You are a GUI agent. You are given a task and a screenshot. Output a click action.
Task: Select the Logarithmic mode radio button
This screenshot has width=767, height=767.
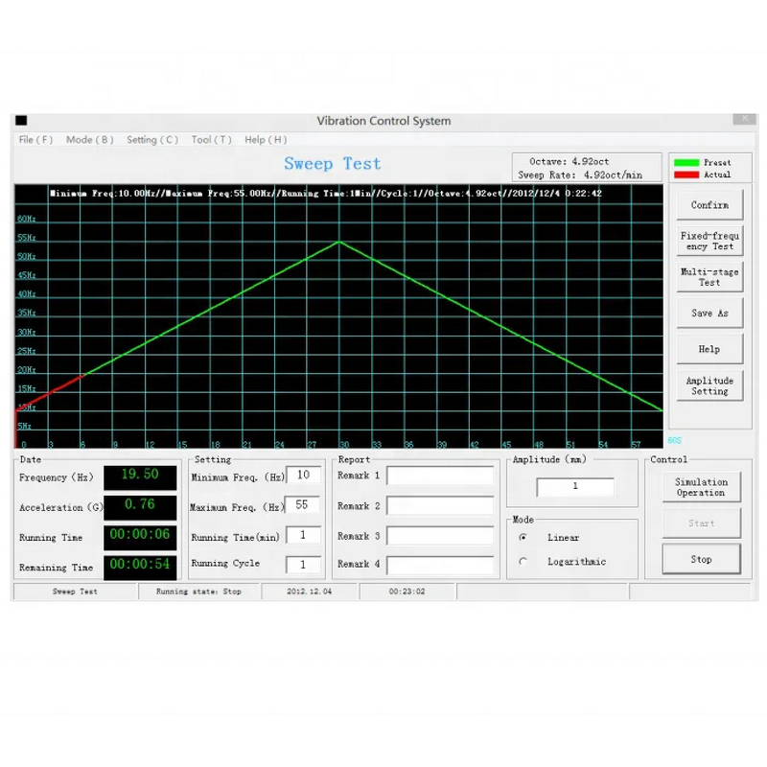tap(523, 562)
